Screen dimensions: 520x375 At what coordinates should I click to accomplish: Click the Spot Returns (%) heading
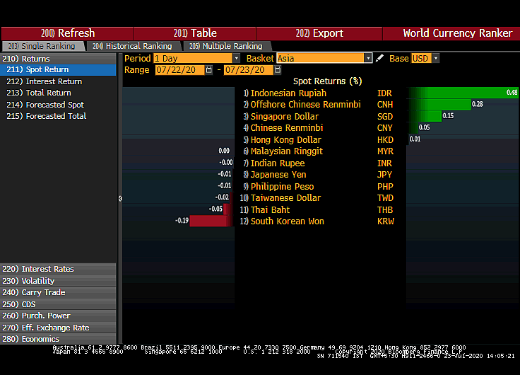327,81
